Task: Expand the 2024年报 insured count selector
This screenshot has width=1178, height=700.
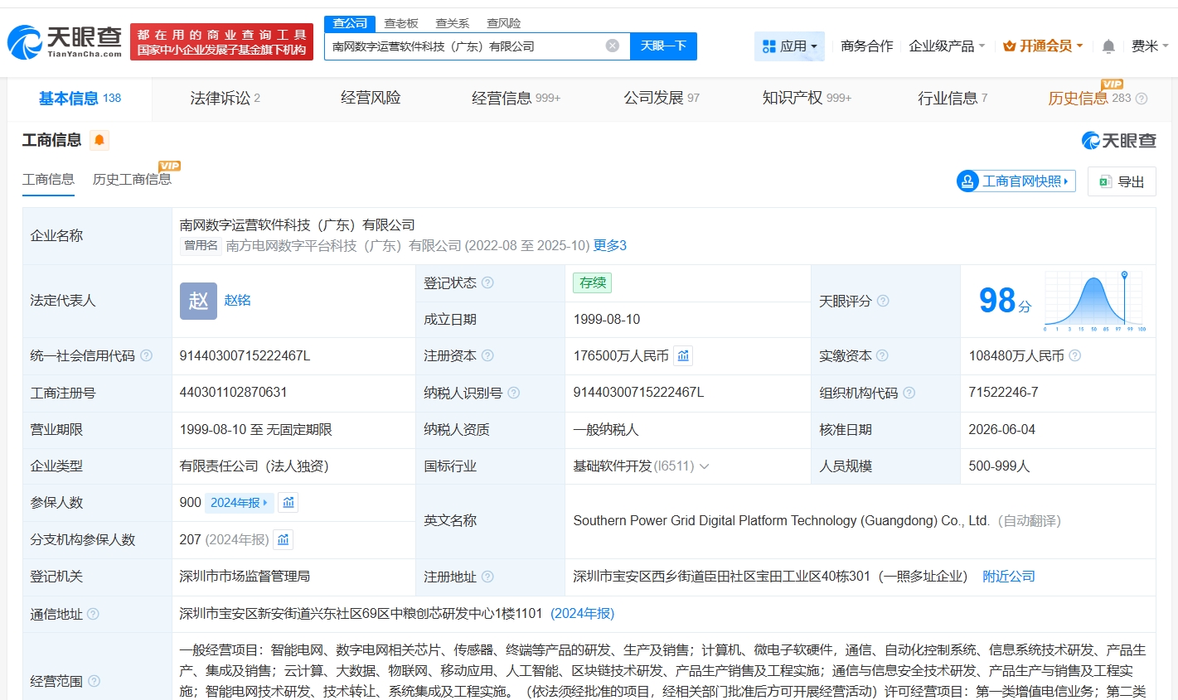Action: [x=239, y=502]
